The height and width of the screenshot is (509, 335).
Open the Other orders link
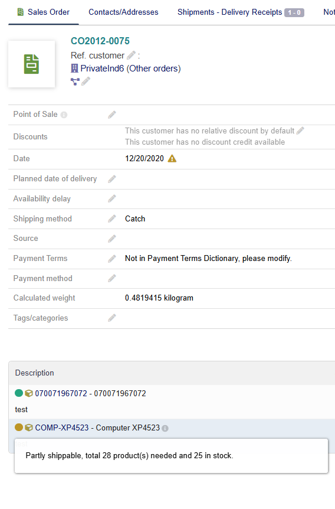pos(153,68)
